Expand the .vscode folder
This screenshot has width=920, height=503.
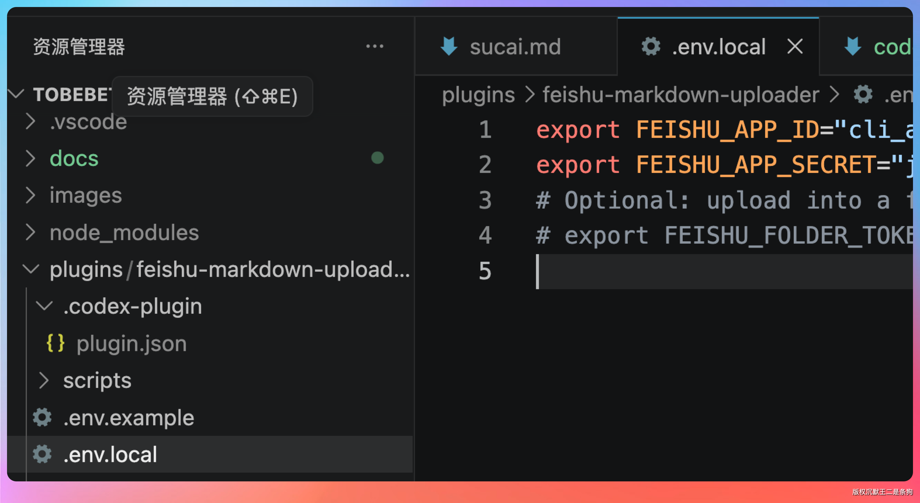tap(31, 122)
